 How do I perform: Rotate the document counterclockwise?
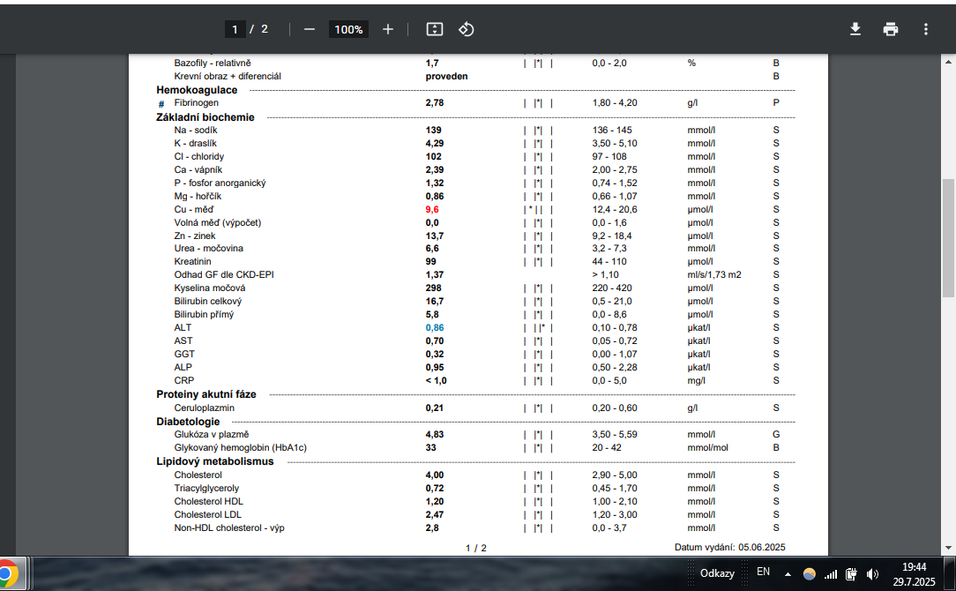467,29
